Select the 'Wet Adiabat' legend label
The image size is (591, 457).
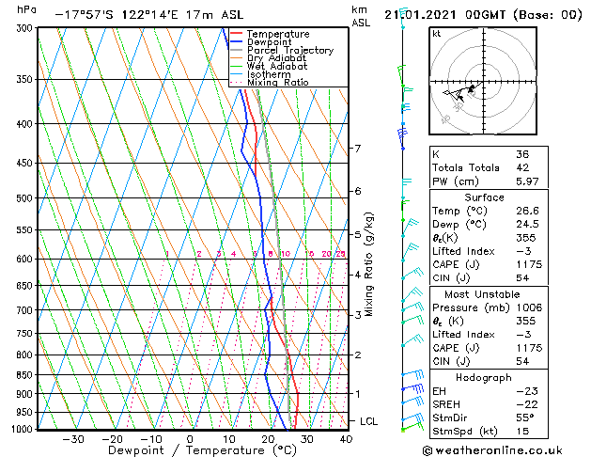[277, 67]
